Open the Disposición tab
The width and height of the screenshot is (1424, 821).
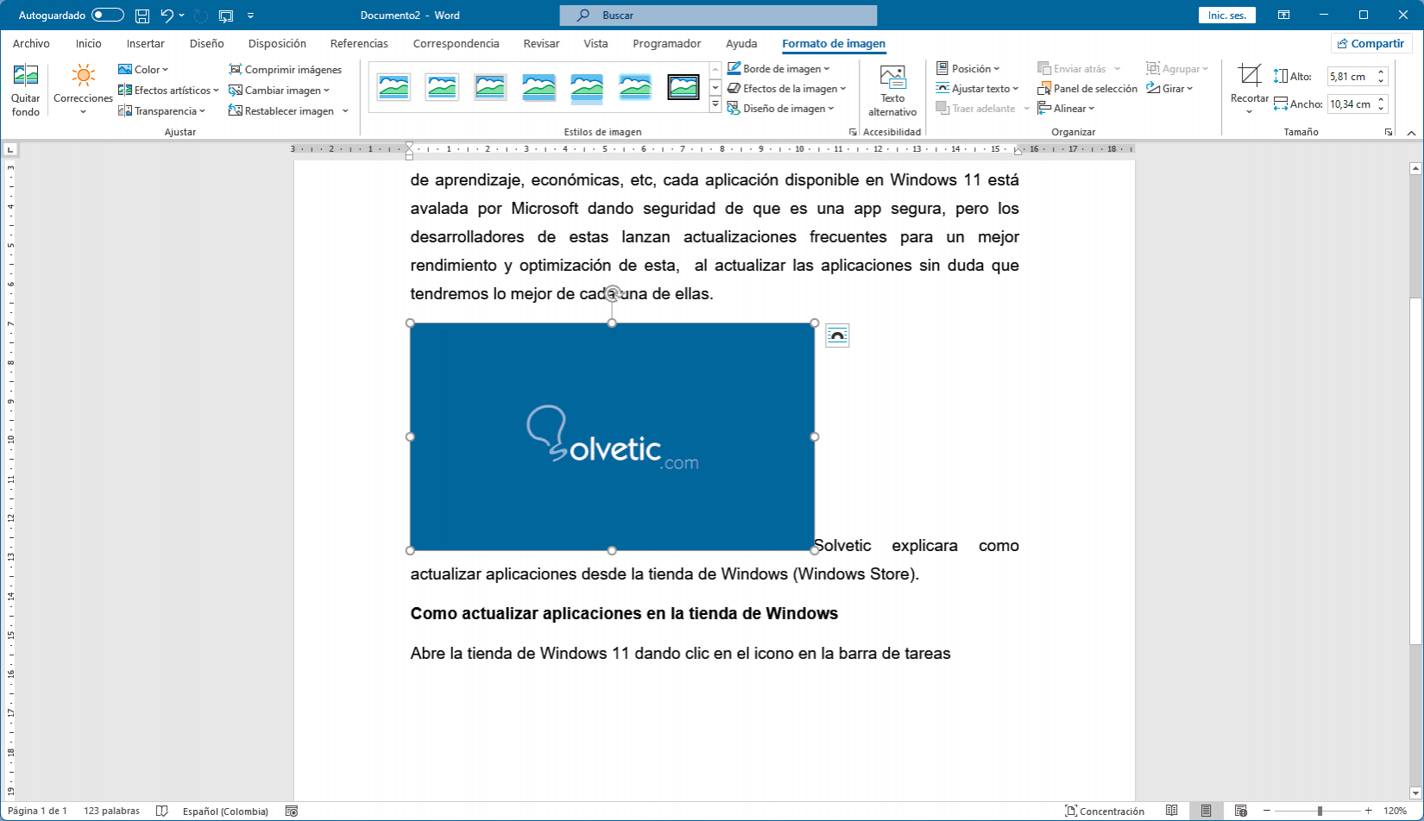pos(277,44)
